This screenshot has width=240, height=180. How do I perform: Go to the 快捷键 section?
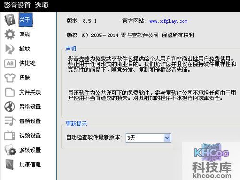pos(27,63)
